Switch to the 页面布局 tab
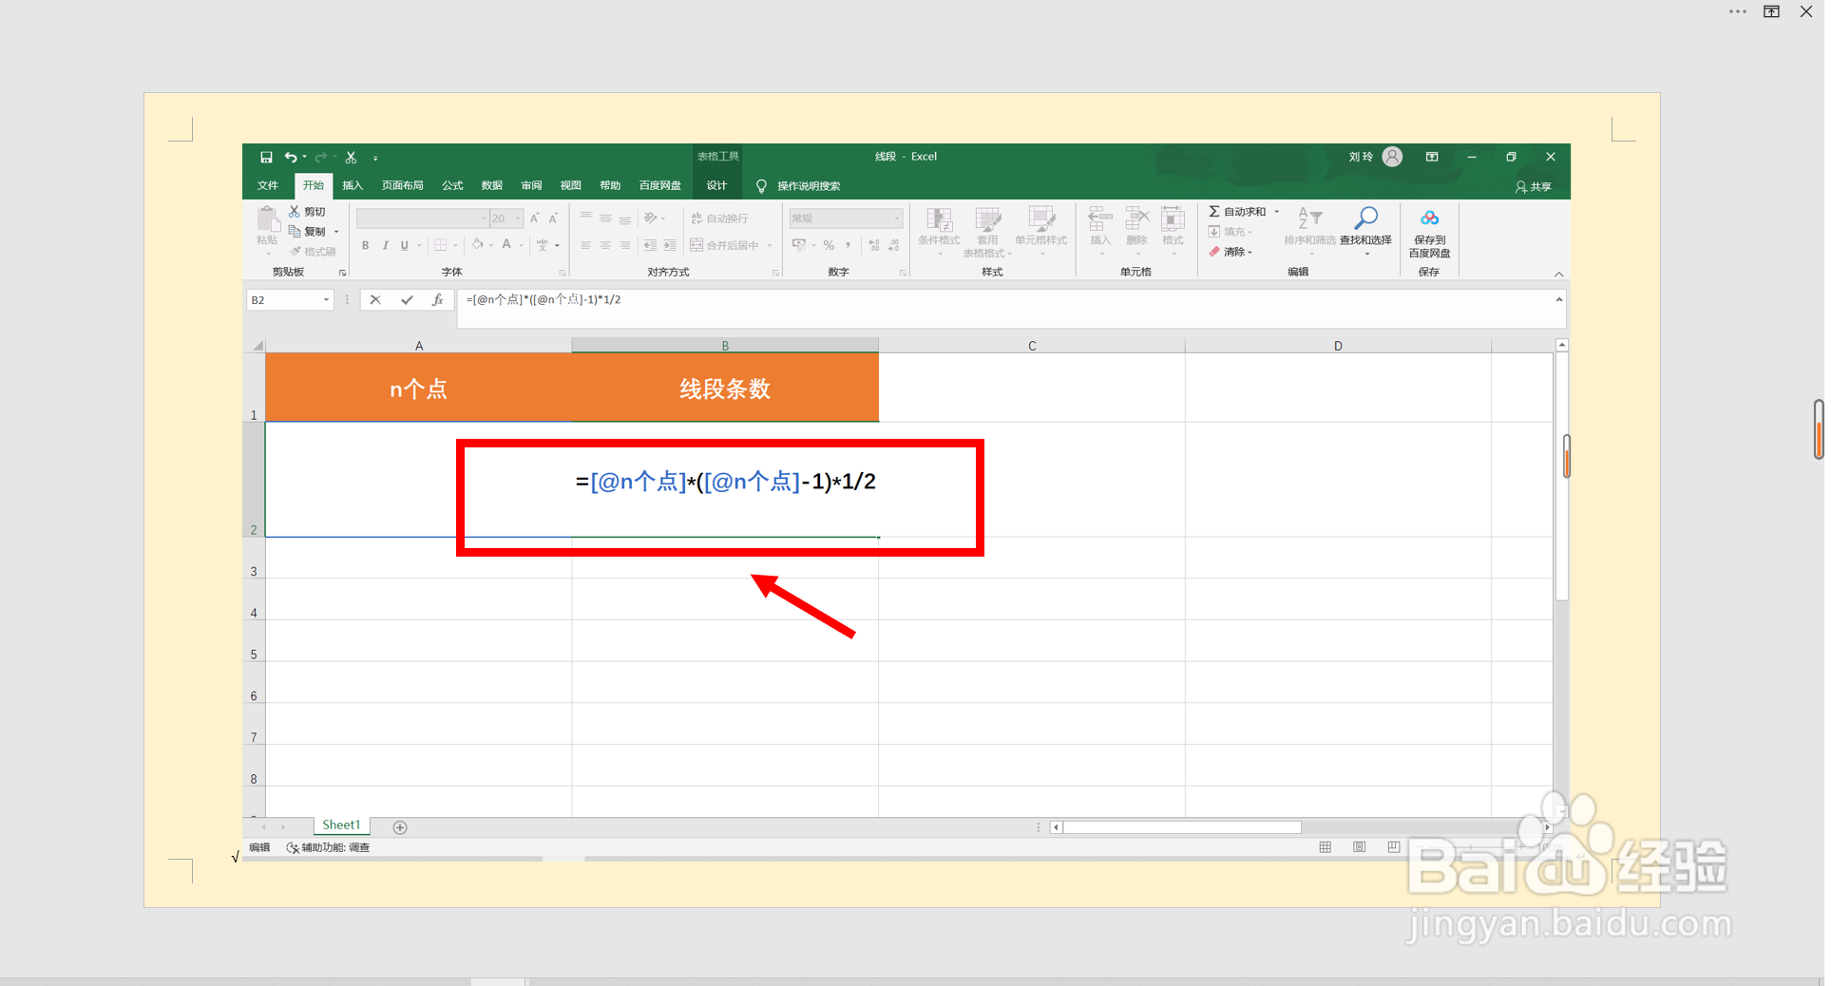The width and height of the screenshot is (1832, 986). pos(403,186)
